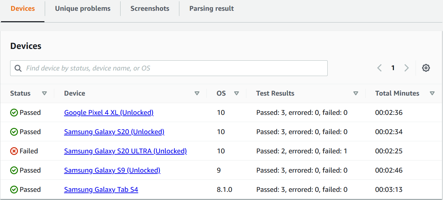
Task: Click the previous page arrow
Action: click(379, 68)
